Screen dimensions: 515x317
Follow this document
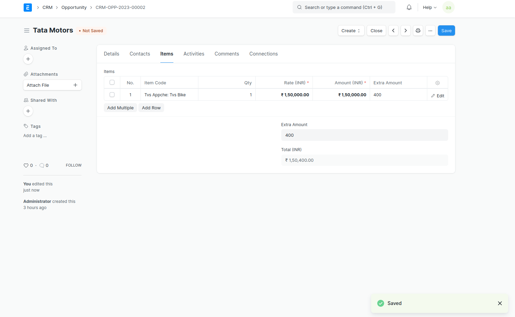click(x=74, y=165)
